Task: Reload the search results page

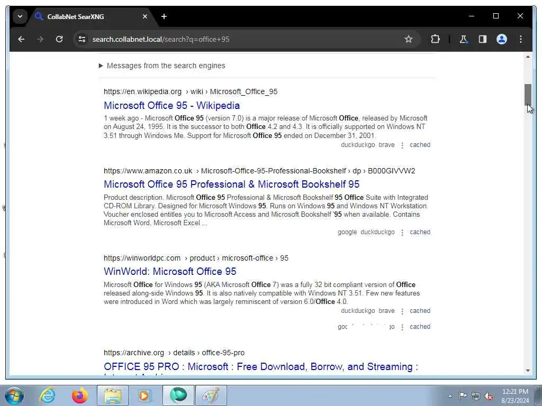Action: tap(59, 39)
